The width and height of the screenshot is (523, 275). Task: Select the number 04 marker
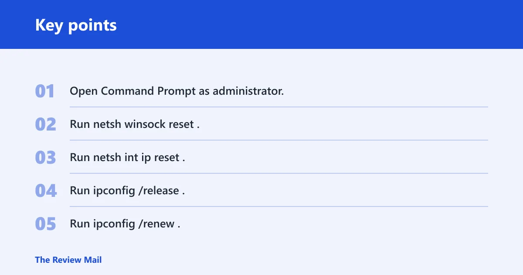click(46, 191)
